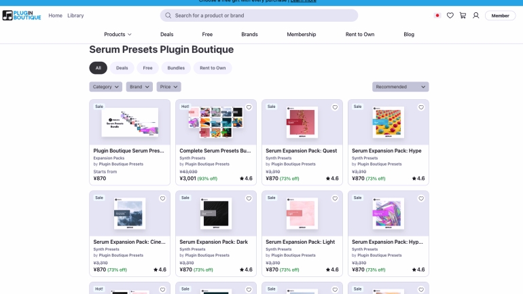
Task: Open the Cinematic pack cover thumbnail
Action: (x=130, y=213)
